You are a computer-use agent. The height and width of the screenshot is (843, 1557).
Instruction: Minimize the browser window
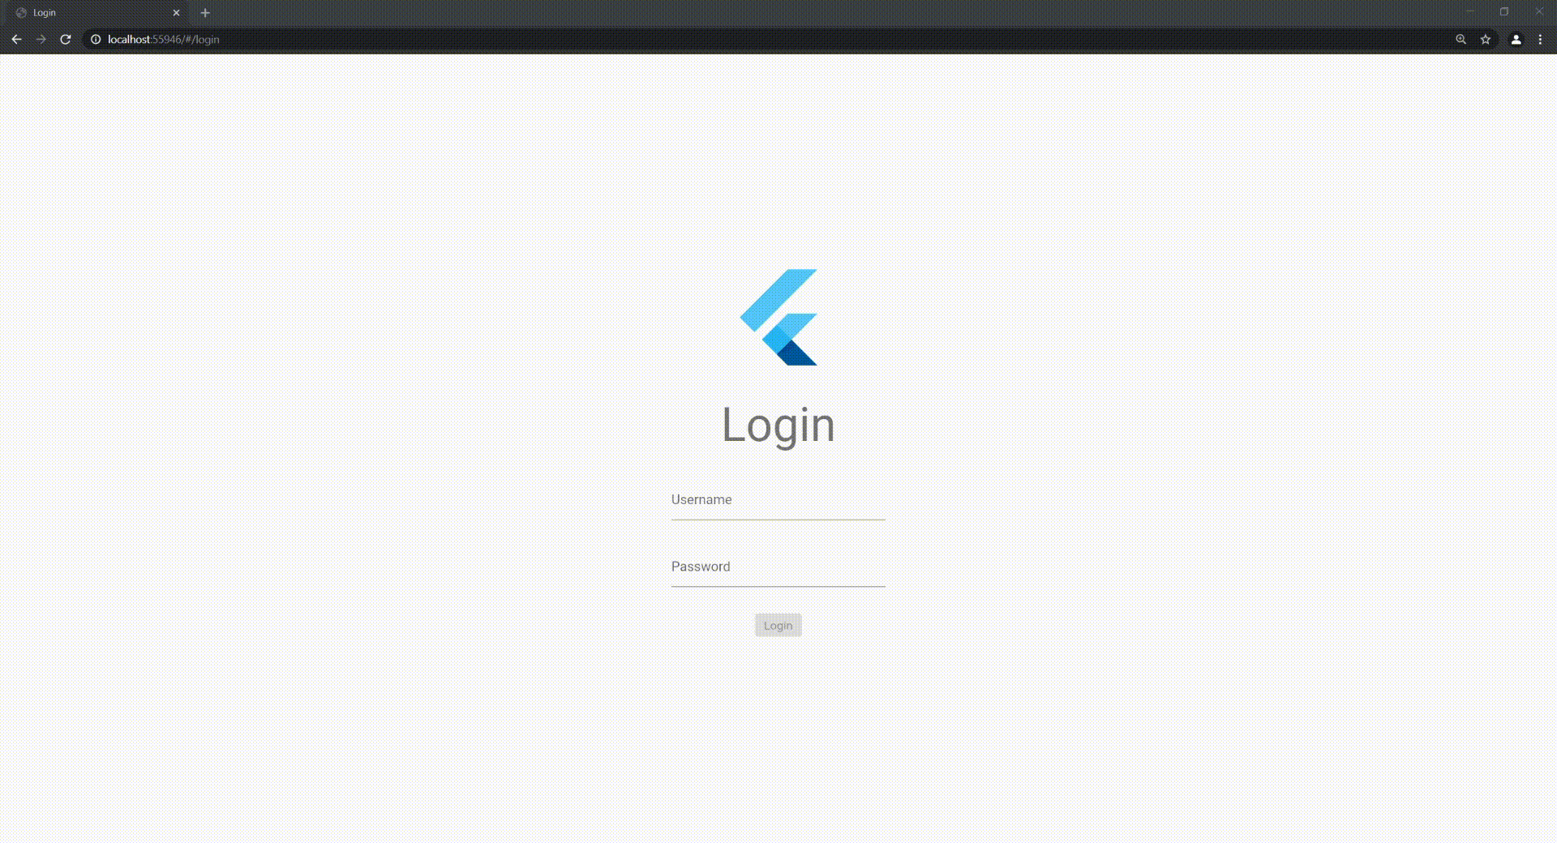tap(1469, 11)
